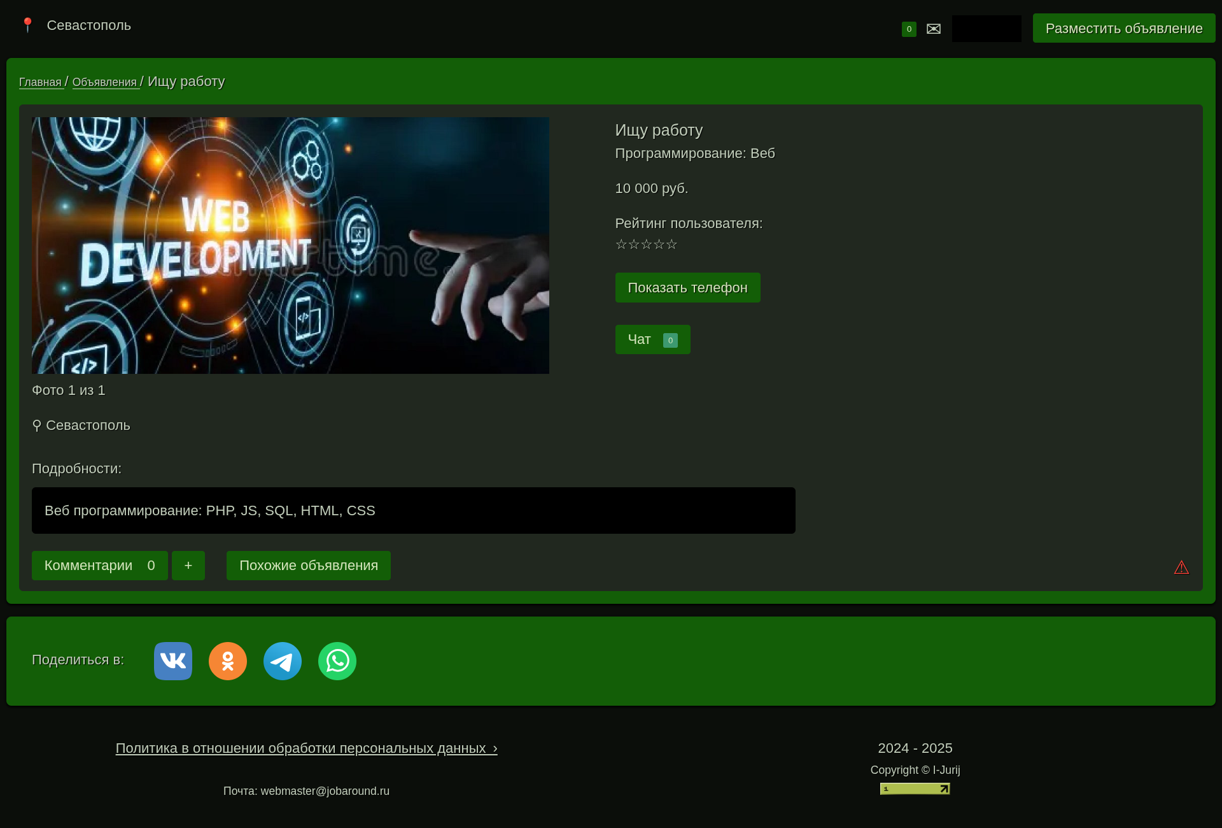
Task: Click the user rating stars
Action: click(x=646, y=245)
